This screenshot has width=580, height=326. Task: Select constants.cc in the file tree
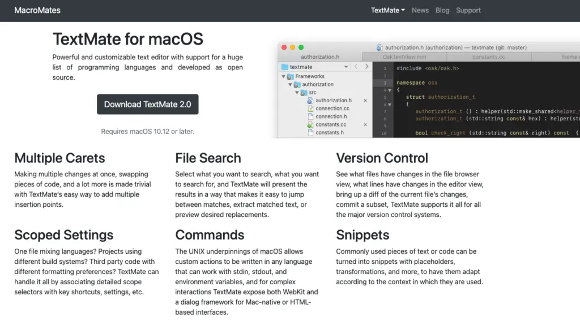click(331, 125)
